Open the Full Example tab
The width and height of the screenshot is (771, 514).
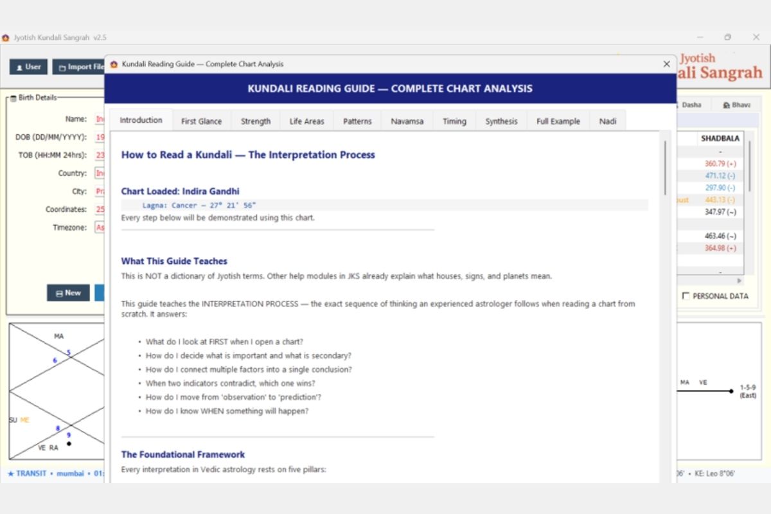click(x=558, y=121)
